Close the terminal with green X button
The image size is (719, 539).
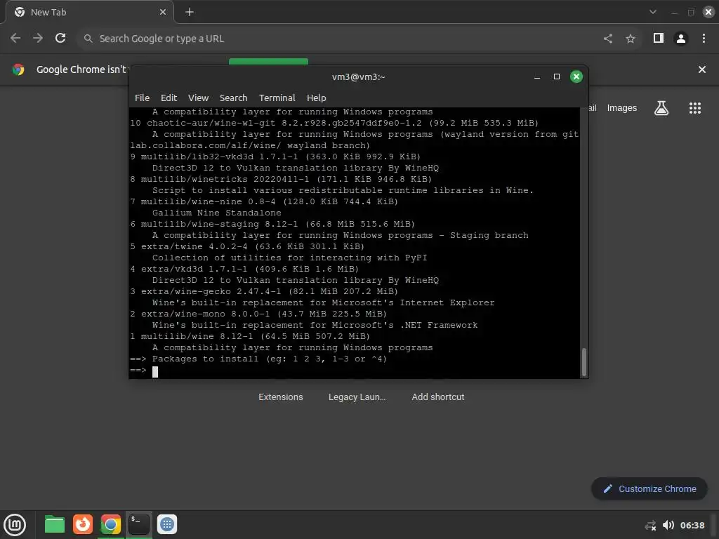(x=576, y=76)
